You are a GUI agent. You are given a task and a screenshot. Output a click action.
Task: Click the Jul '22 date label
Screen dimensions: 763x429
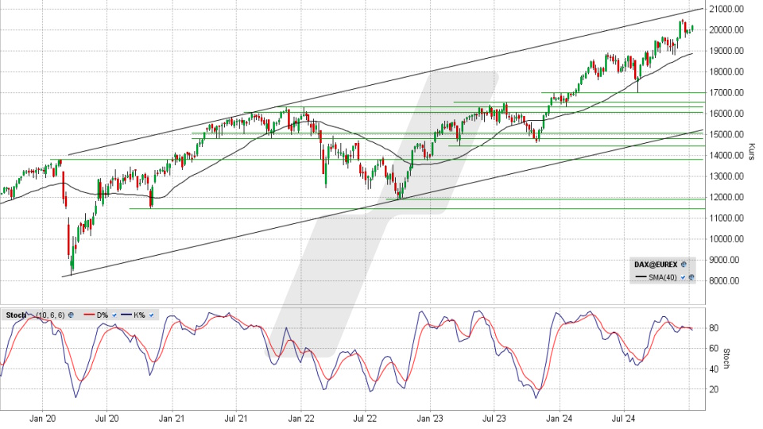[365, 419]
